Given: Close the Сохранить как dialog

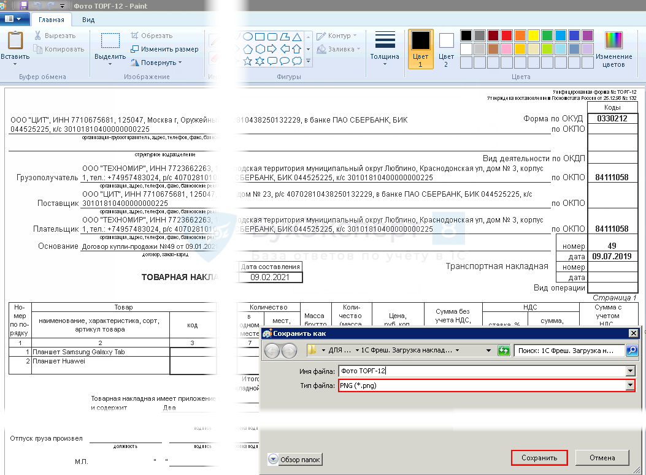Looking at the screenshot, I should 634,333.
